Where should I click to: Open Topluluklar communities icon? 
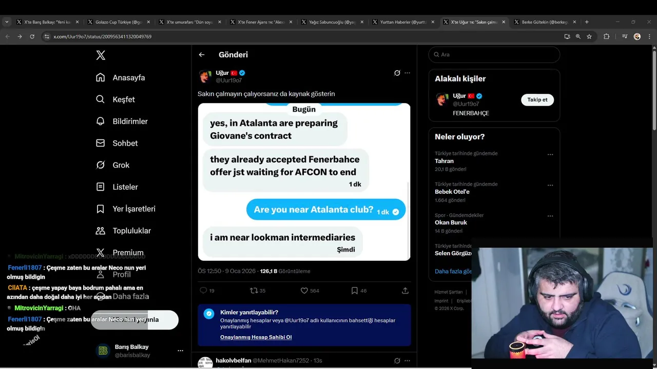pos(101,231)
